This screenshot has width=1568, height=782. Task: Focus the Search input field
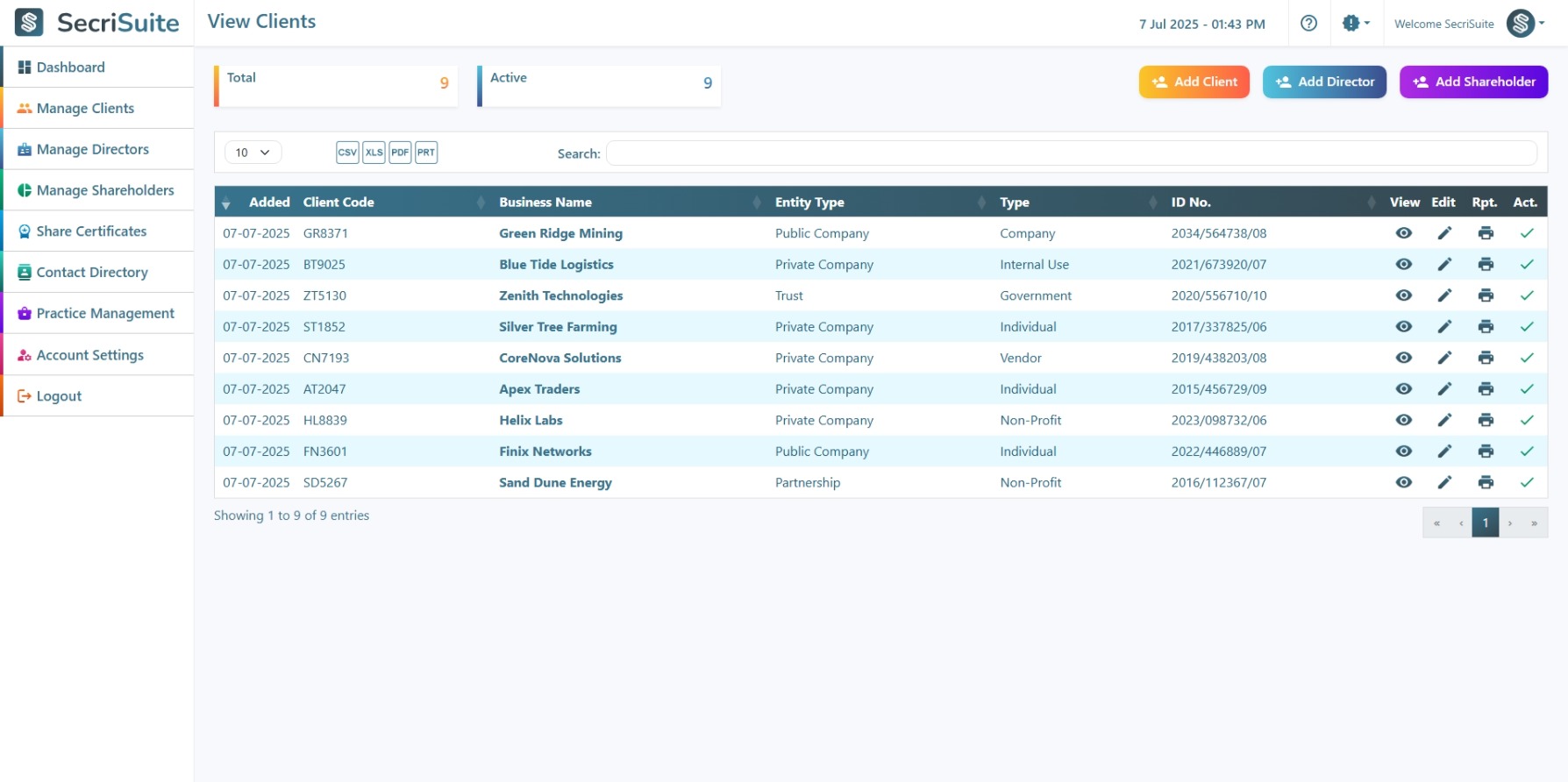pos(1072,153)
